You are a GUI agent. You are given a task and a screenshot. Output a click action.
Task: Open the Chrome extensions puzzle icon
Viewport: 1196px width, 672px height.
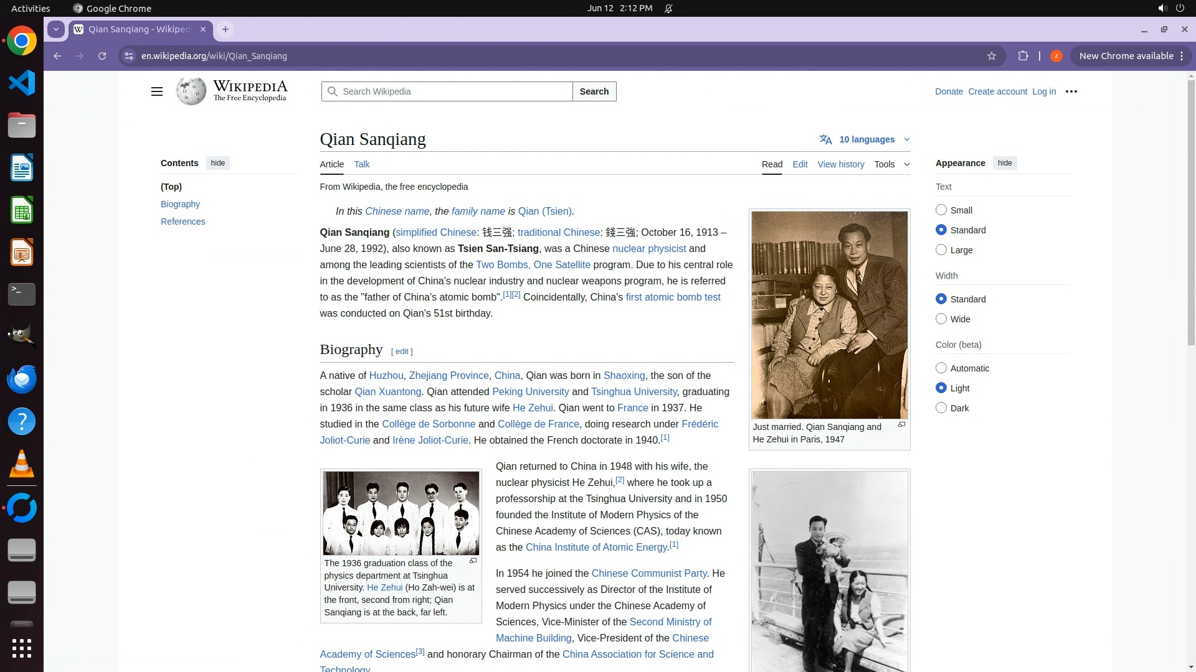pos(1023,56)
